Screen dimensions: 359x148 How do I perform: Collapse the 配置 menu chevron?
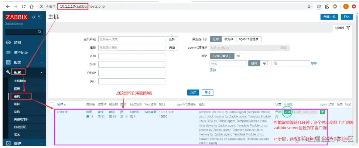point(41,72)
